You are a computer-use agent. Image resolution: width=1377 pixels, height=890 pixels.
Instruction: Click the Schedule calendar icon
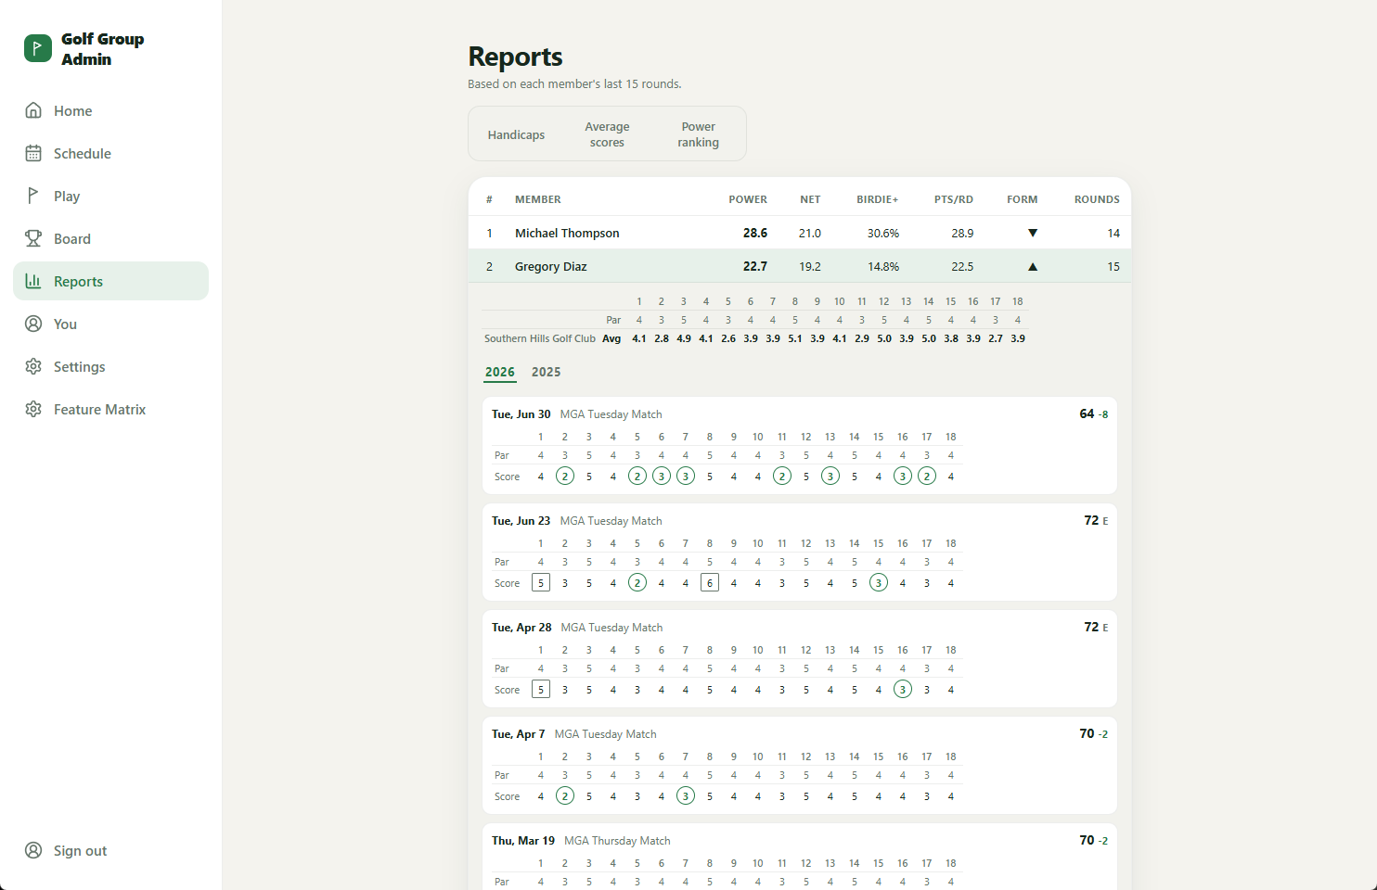pyautogui.click(x=33, y=153)
